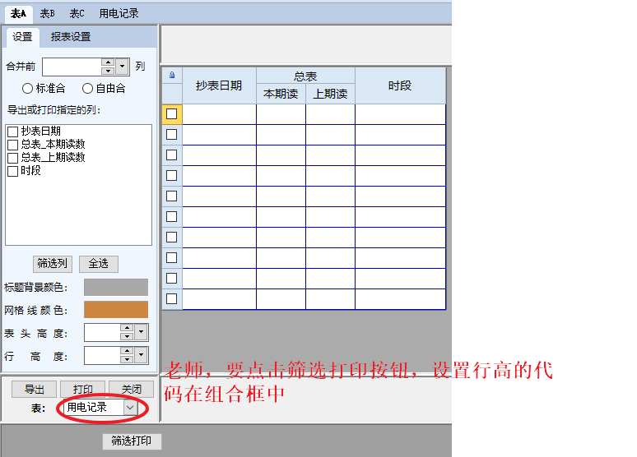Open the 表头高度 dropdown arrow
The image size is (637, 457).
click(141, 332)
